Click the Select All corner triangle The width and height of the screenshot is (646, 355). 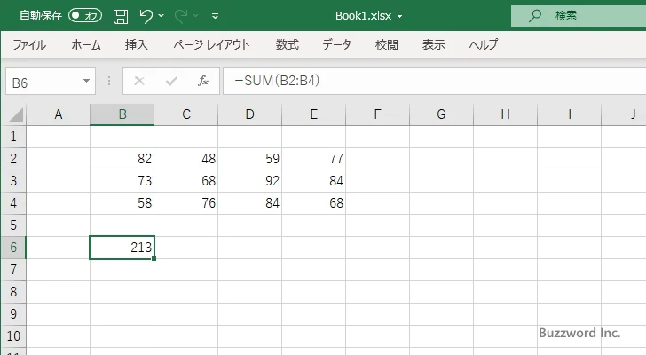(x=16, y=114)
